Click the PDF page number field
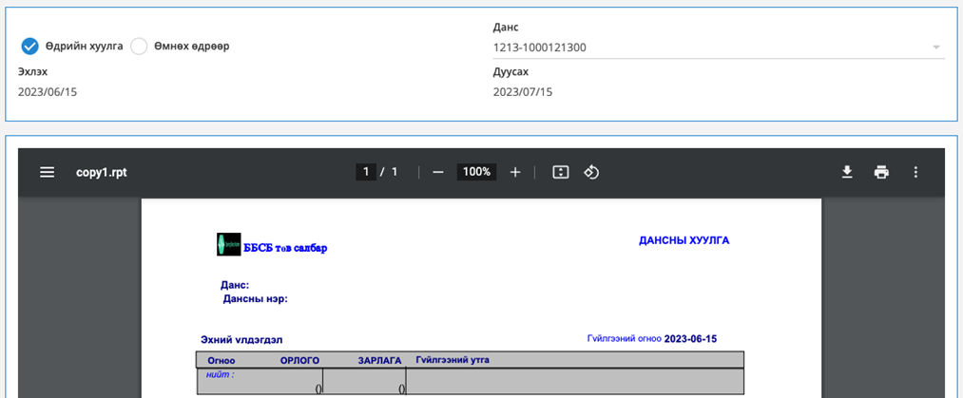The image size is (963, 398). [x=365, y=172]
